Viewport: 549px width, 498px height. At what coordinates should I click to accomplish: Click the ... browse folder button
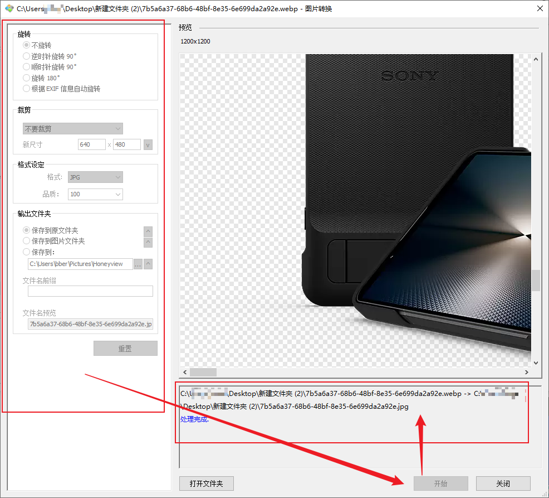(x=138, y=264)
